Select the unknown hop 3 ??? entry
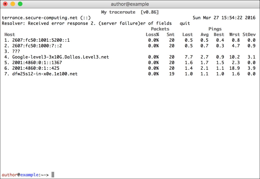Image resolution: width=260 pixels, height=179 pixels. [16, 51]
